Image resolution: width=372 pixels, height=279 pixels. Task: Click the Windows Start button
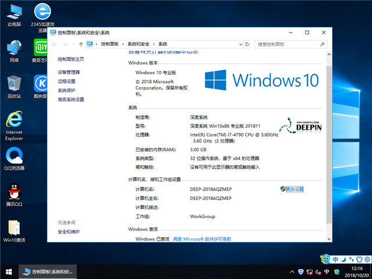9,272
